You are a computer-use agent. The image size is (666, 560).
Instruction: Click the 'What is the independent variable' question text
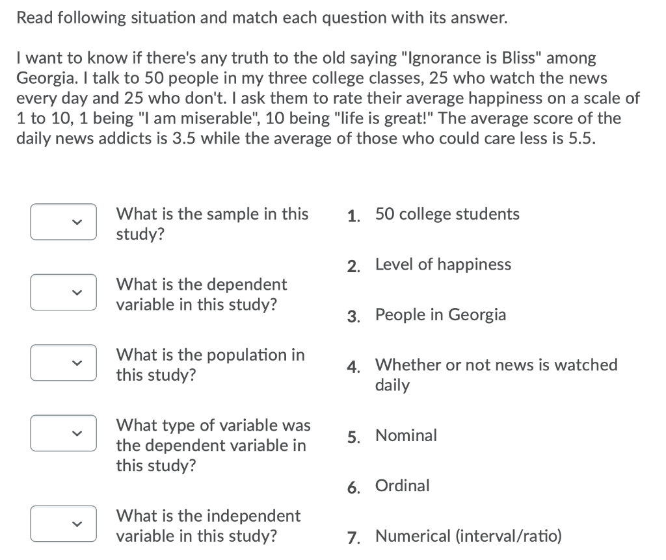208,526
